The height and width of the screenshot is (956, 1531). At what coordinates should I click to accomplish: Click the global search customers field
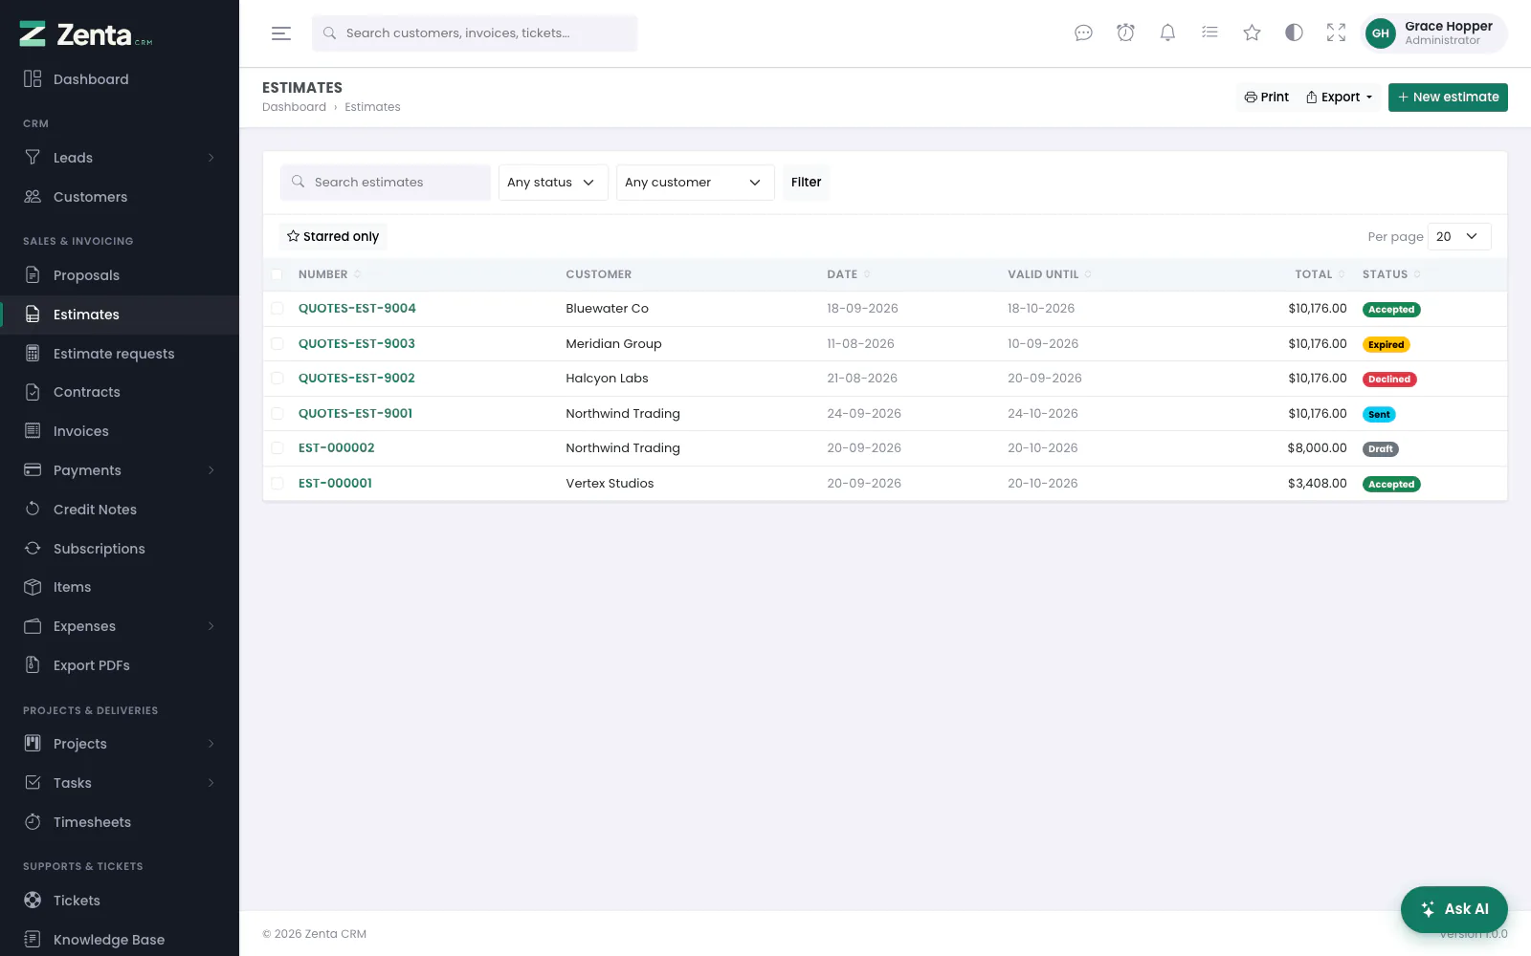coord(475,33)
